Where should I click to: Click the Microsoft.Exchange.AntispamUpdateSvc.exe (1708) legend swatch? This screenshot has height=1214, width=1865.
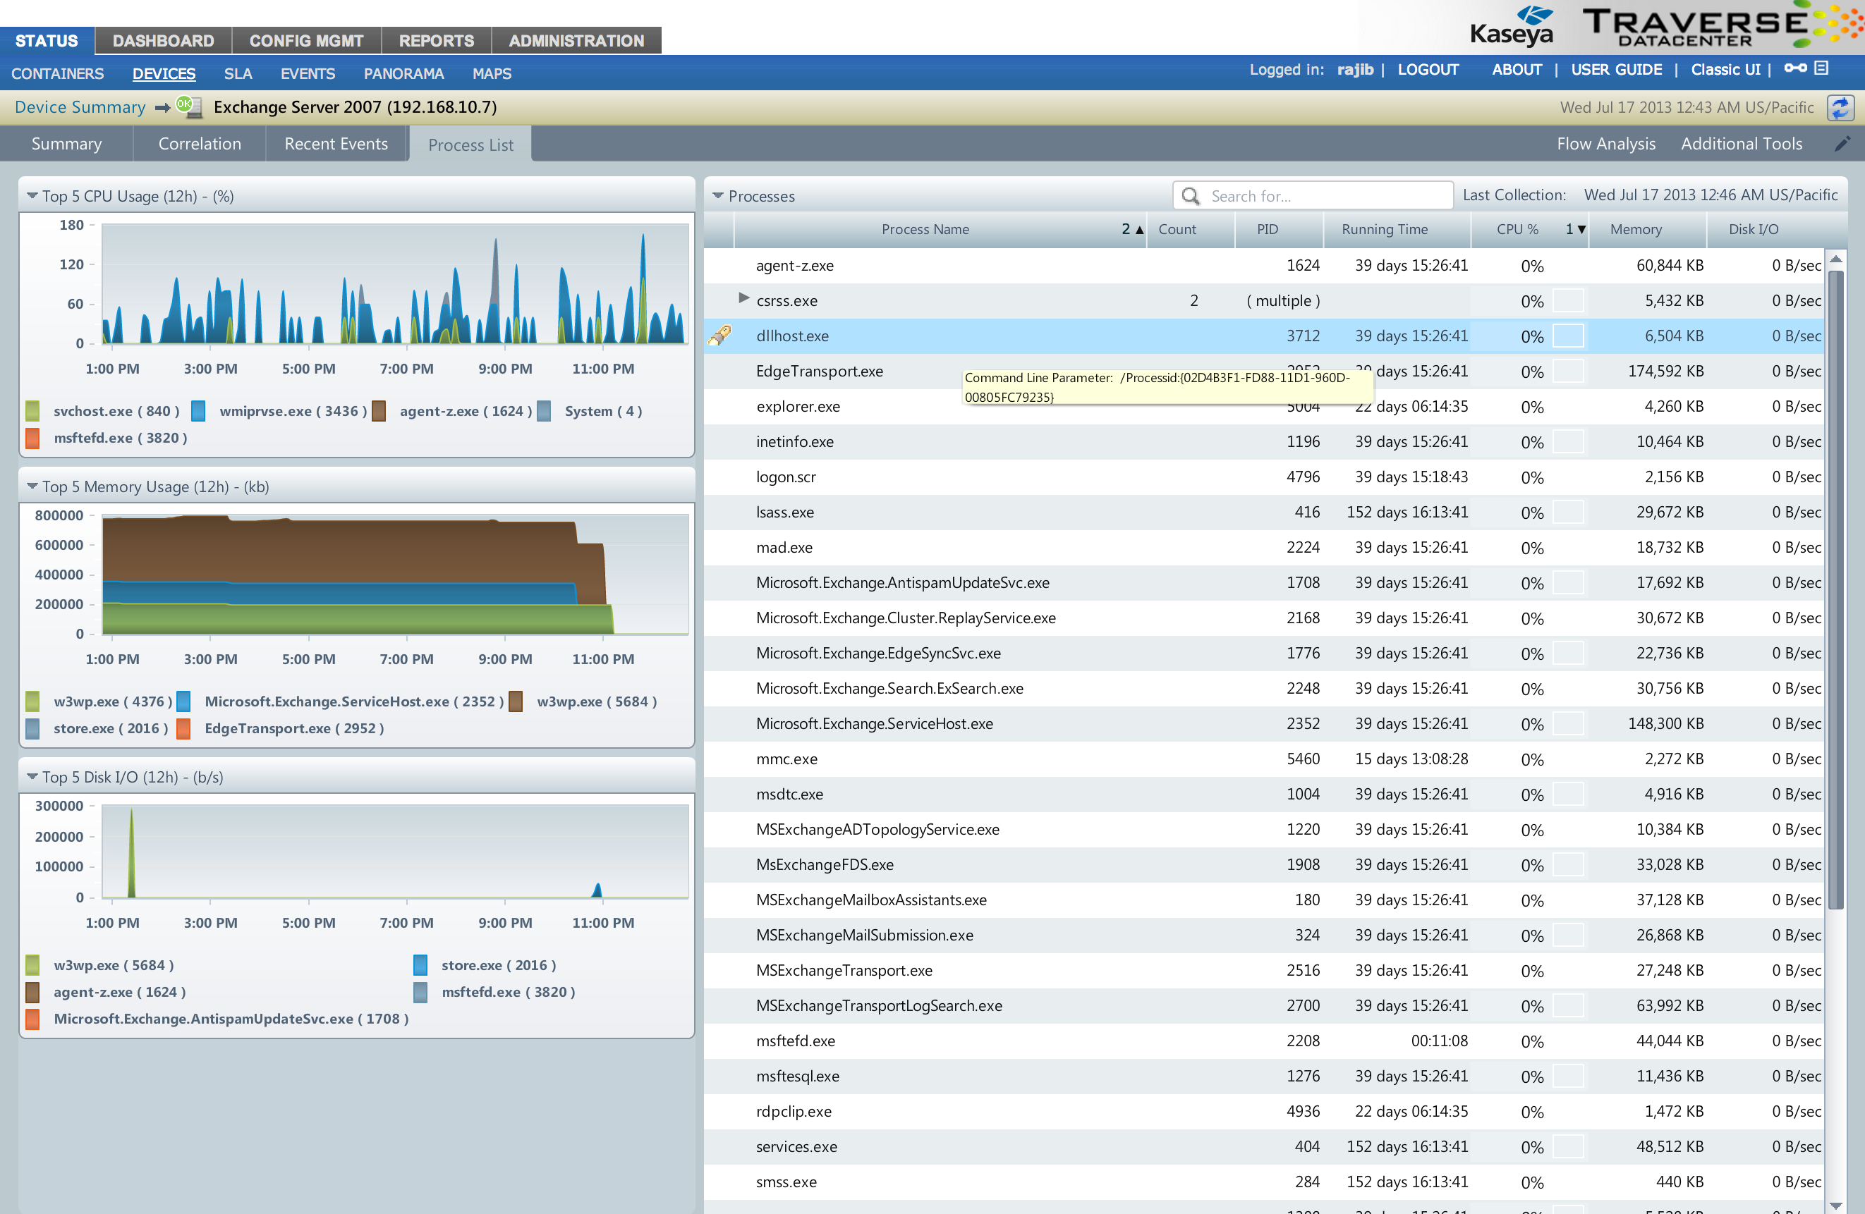[33, 1019]
